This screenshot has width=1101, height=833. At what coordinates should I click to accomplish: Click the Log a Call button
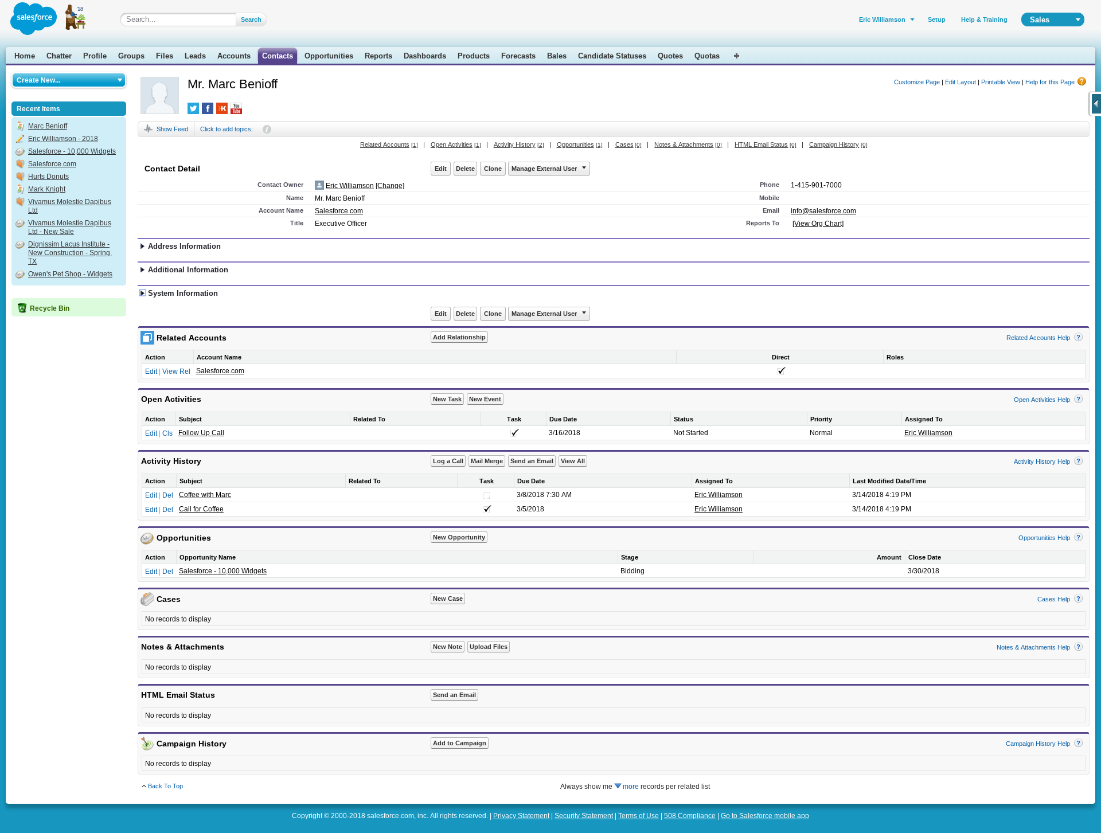(448, 461)
